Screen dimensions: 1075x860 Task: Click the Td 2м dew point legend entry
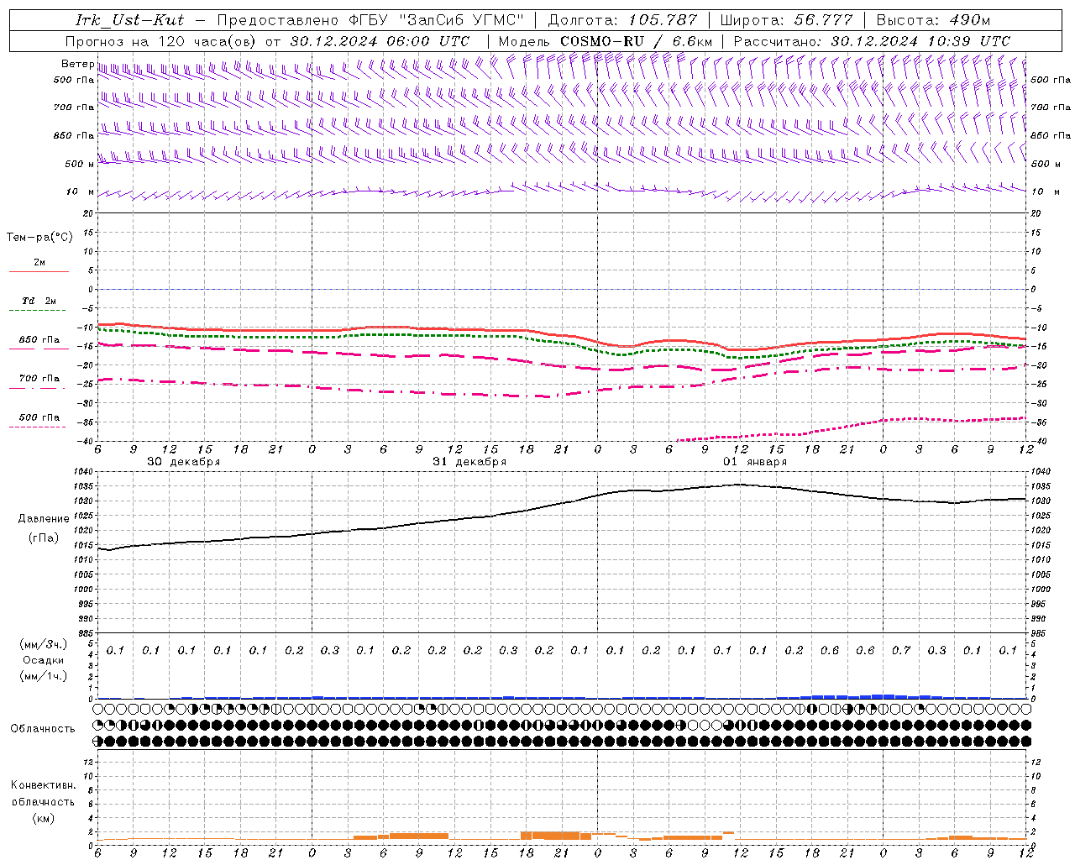tap(39, 301)
